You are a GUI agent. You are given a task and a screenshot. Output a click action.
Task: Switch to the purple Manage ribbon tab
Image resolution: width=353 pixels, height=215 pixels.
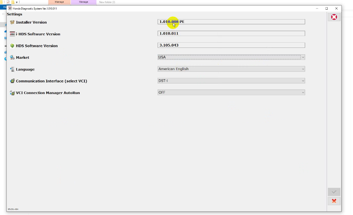[83, 2]
